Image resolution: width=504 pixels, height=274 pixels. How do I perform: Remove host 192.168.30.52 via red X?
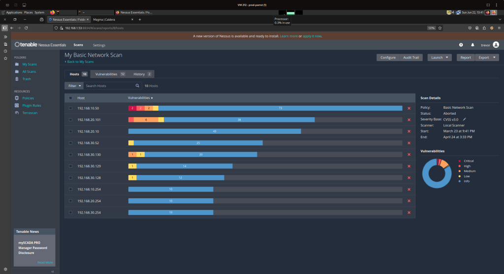[409, 143]
